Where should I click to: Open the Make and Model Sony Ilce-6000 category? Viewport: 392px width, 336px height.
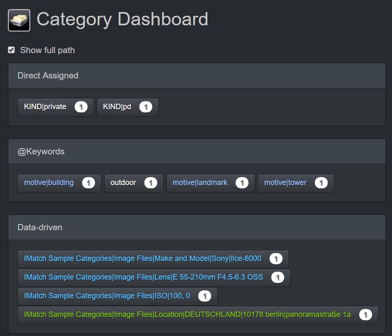[x=143, y=259]
